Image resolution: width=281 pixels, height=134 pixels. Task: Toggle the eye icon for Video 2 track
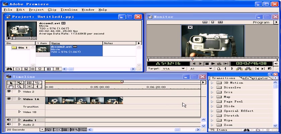(9, 91)
